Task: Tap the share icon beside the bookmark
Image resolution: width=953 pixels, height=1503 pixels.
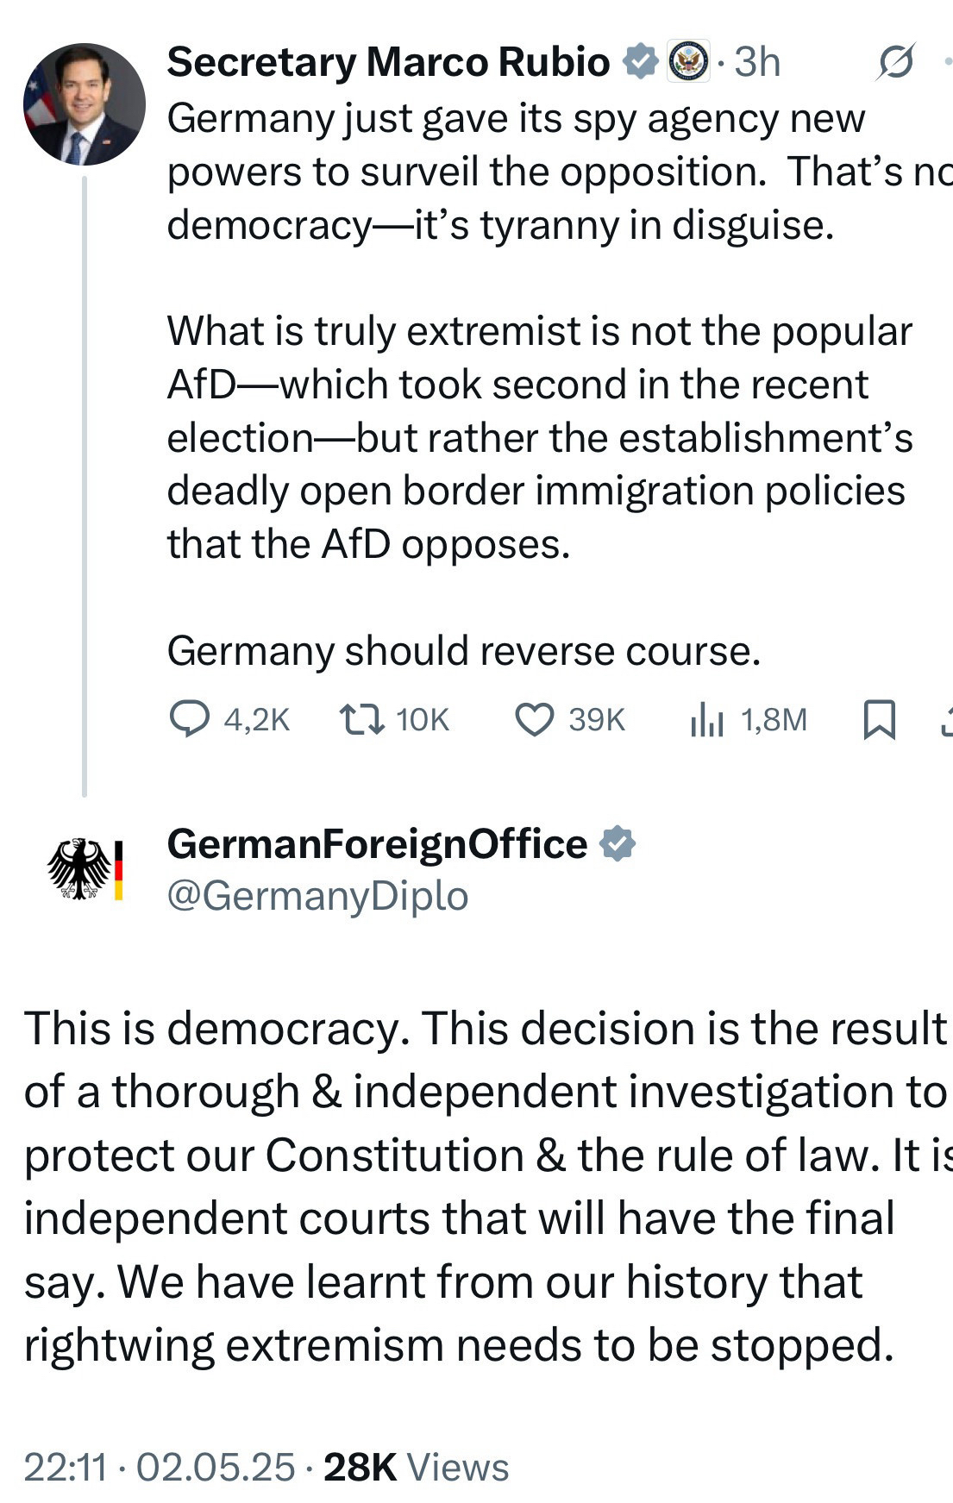Action: tap(947, 719)
